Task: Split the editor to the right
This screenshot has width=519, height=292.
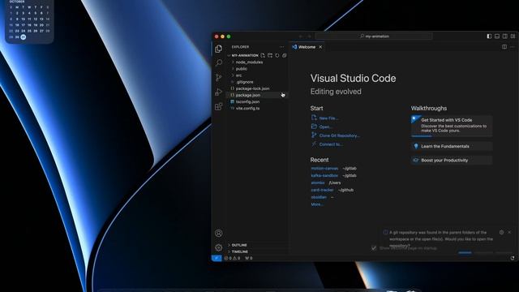Action: pos(504,47)
